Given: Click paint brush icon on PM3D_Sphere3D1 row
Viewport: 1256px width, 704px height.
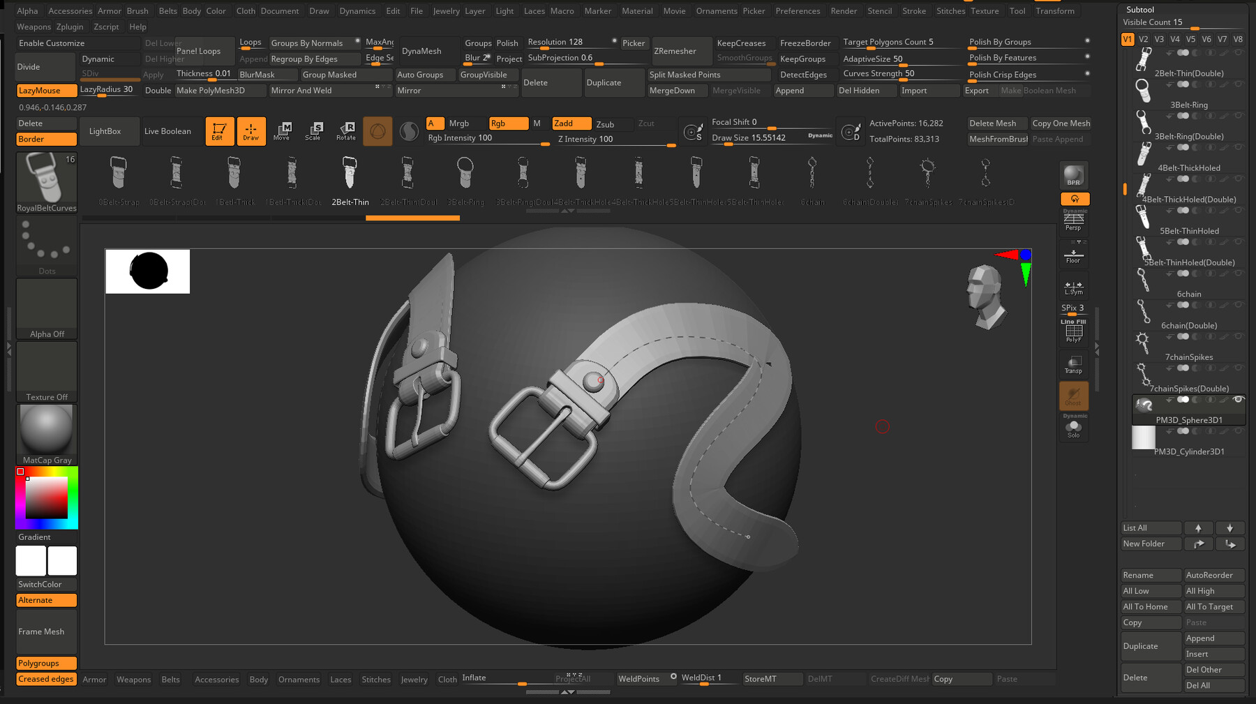Looking at the screenshot, I should coord(1225,400).
